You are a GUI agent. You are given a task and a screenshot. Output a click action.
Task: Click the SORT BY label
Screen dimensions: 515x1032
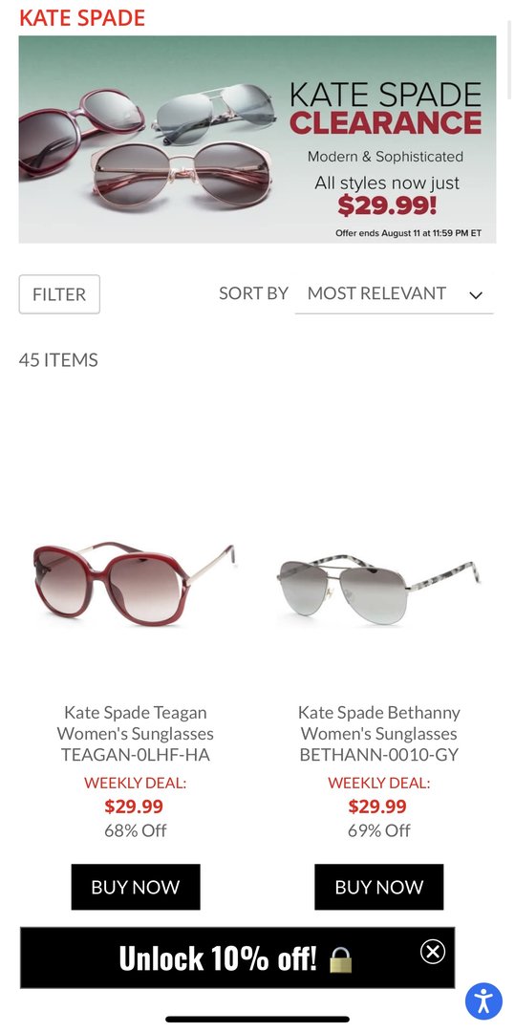(253, 293)
